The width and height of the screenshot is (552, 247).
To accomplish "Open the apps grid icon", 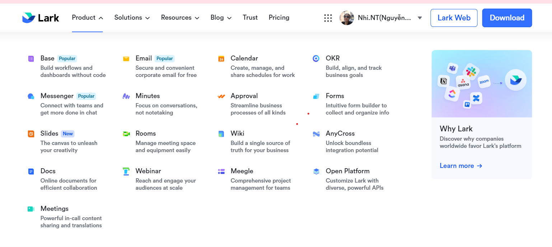I will [x=328, y=18].
